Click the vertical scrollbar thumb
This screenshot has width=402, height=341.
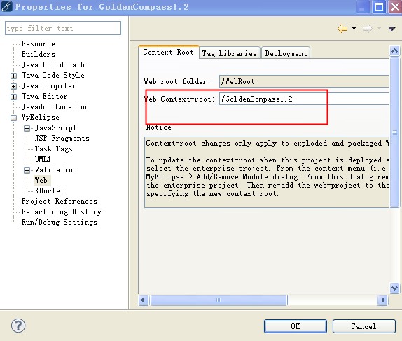pos(394,132)
